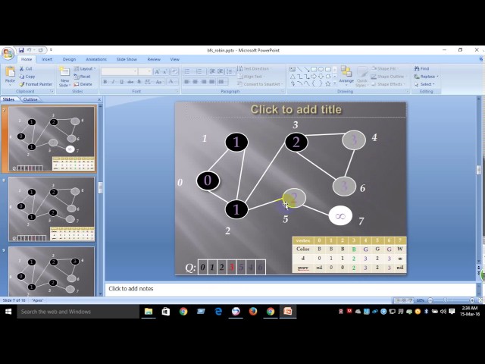Image resolution: width=485 pixels, height=364 pixels.
Task: Cut the selection with the Cut button
Action: [26, 68]
